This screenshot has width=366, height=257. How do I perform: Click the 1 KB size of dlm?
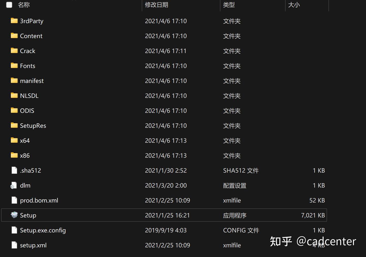(319, 186)
